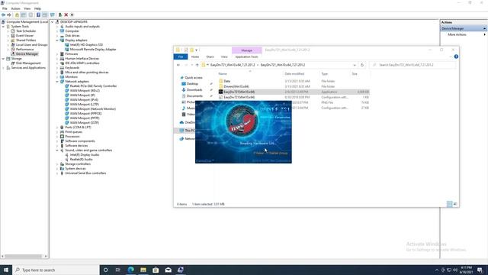Screen dimensions: 488x275
Task: Open the Windows Start menu
Action: 6,270
